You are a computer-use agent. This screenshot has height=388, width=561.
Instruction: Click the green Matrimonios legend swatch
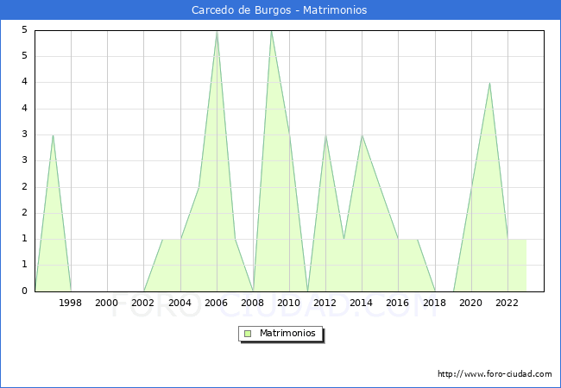tap(248, 334)
